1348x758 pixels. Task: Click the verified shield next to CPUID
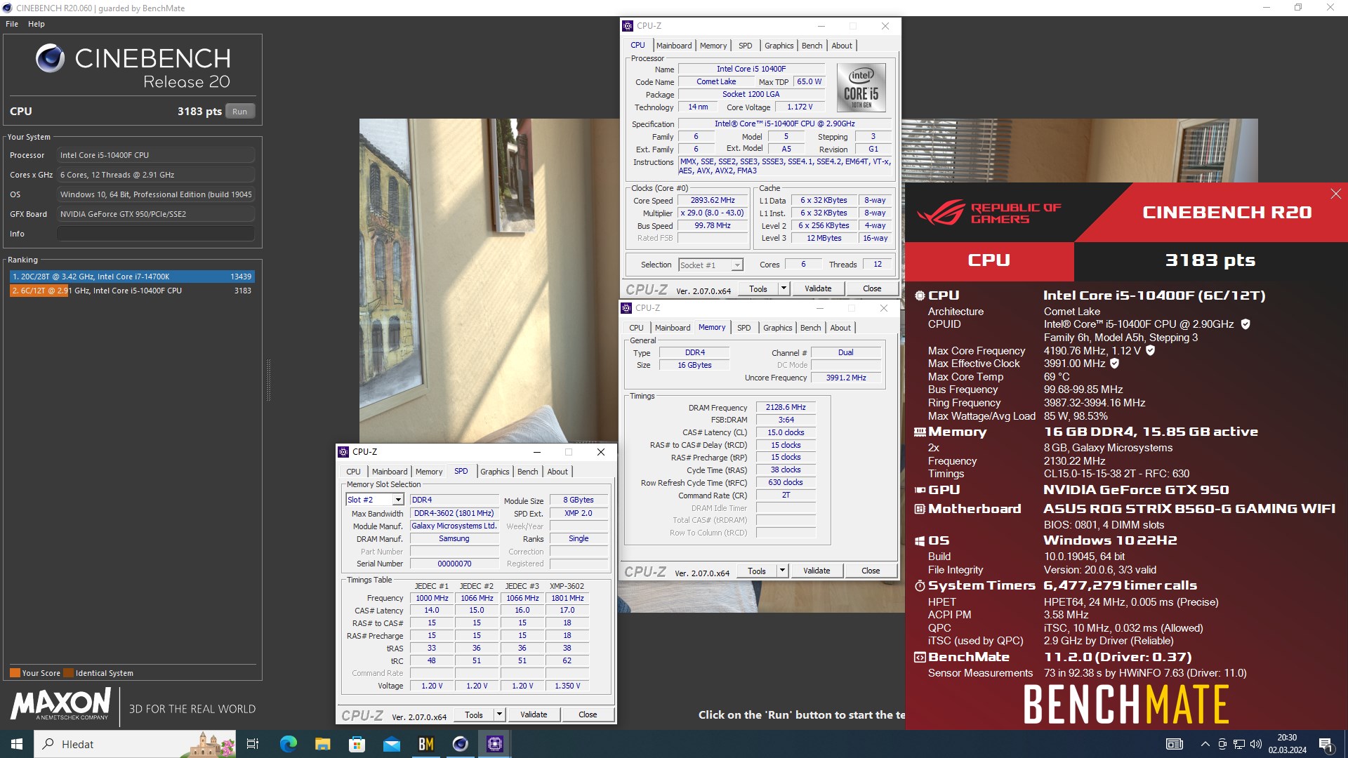[1245, 324]
